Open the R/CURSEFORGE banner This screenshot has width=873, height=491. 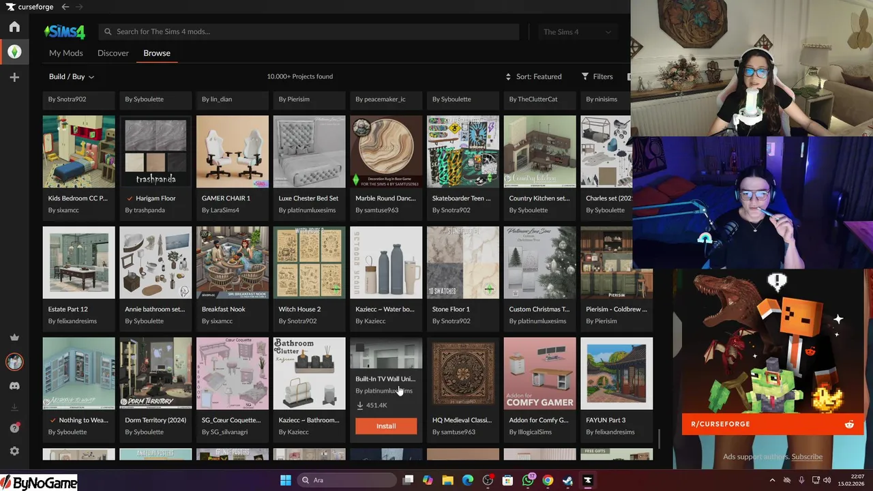click(x=772, y=424)
